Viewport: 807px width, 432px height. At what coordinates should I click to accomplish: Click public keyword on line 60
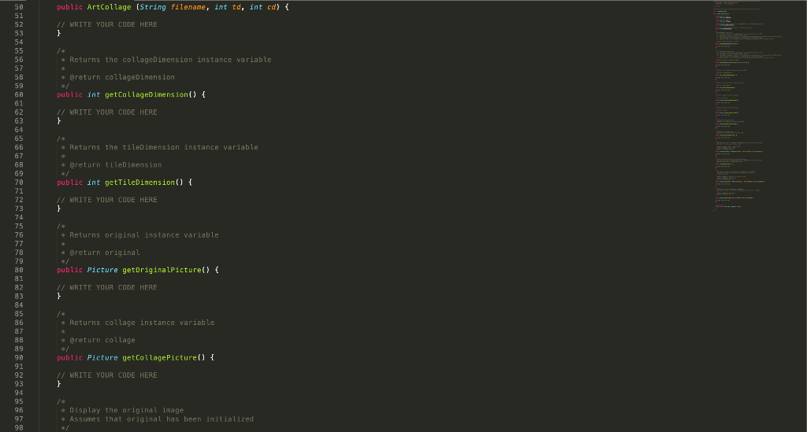tap(69, 94)
